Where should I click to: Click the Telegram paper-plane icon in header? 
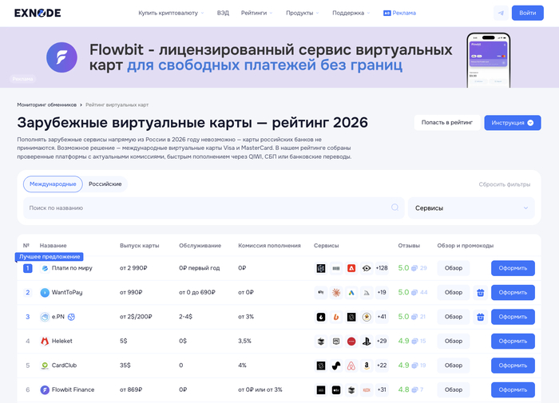[x=501, y=14]
